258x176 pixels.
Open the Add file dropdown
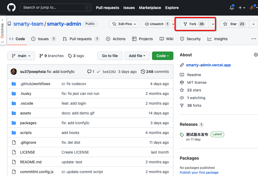(x=137, y=56)
